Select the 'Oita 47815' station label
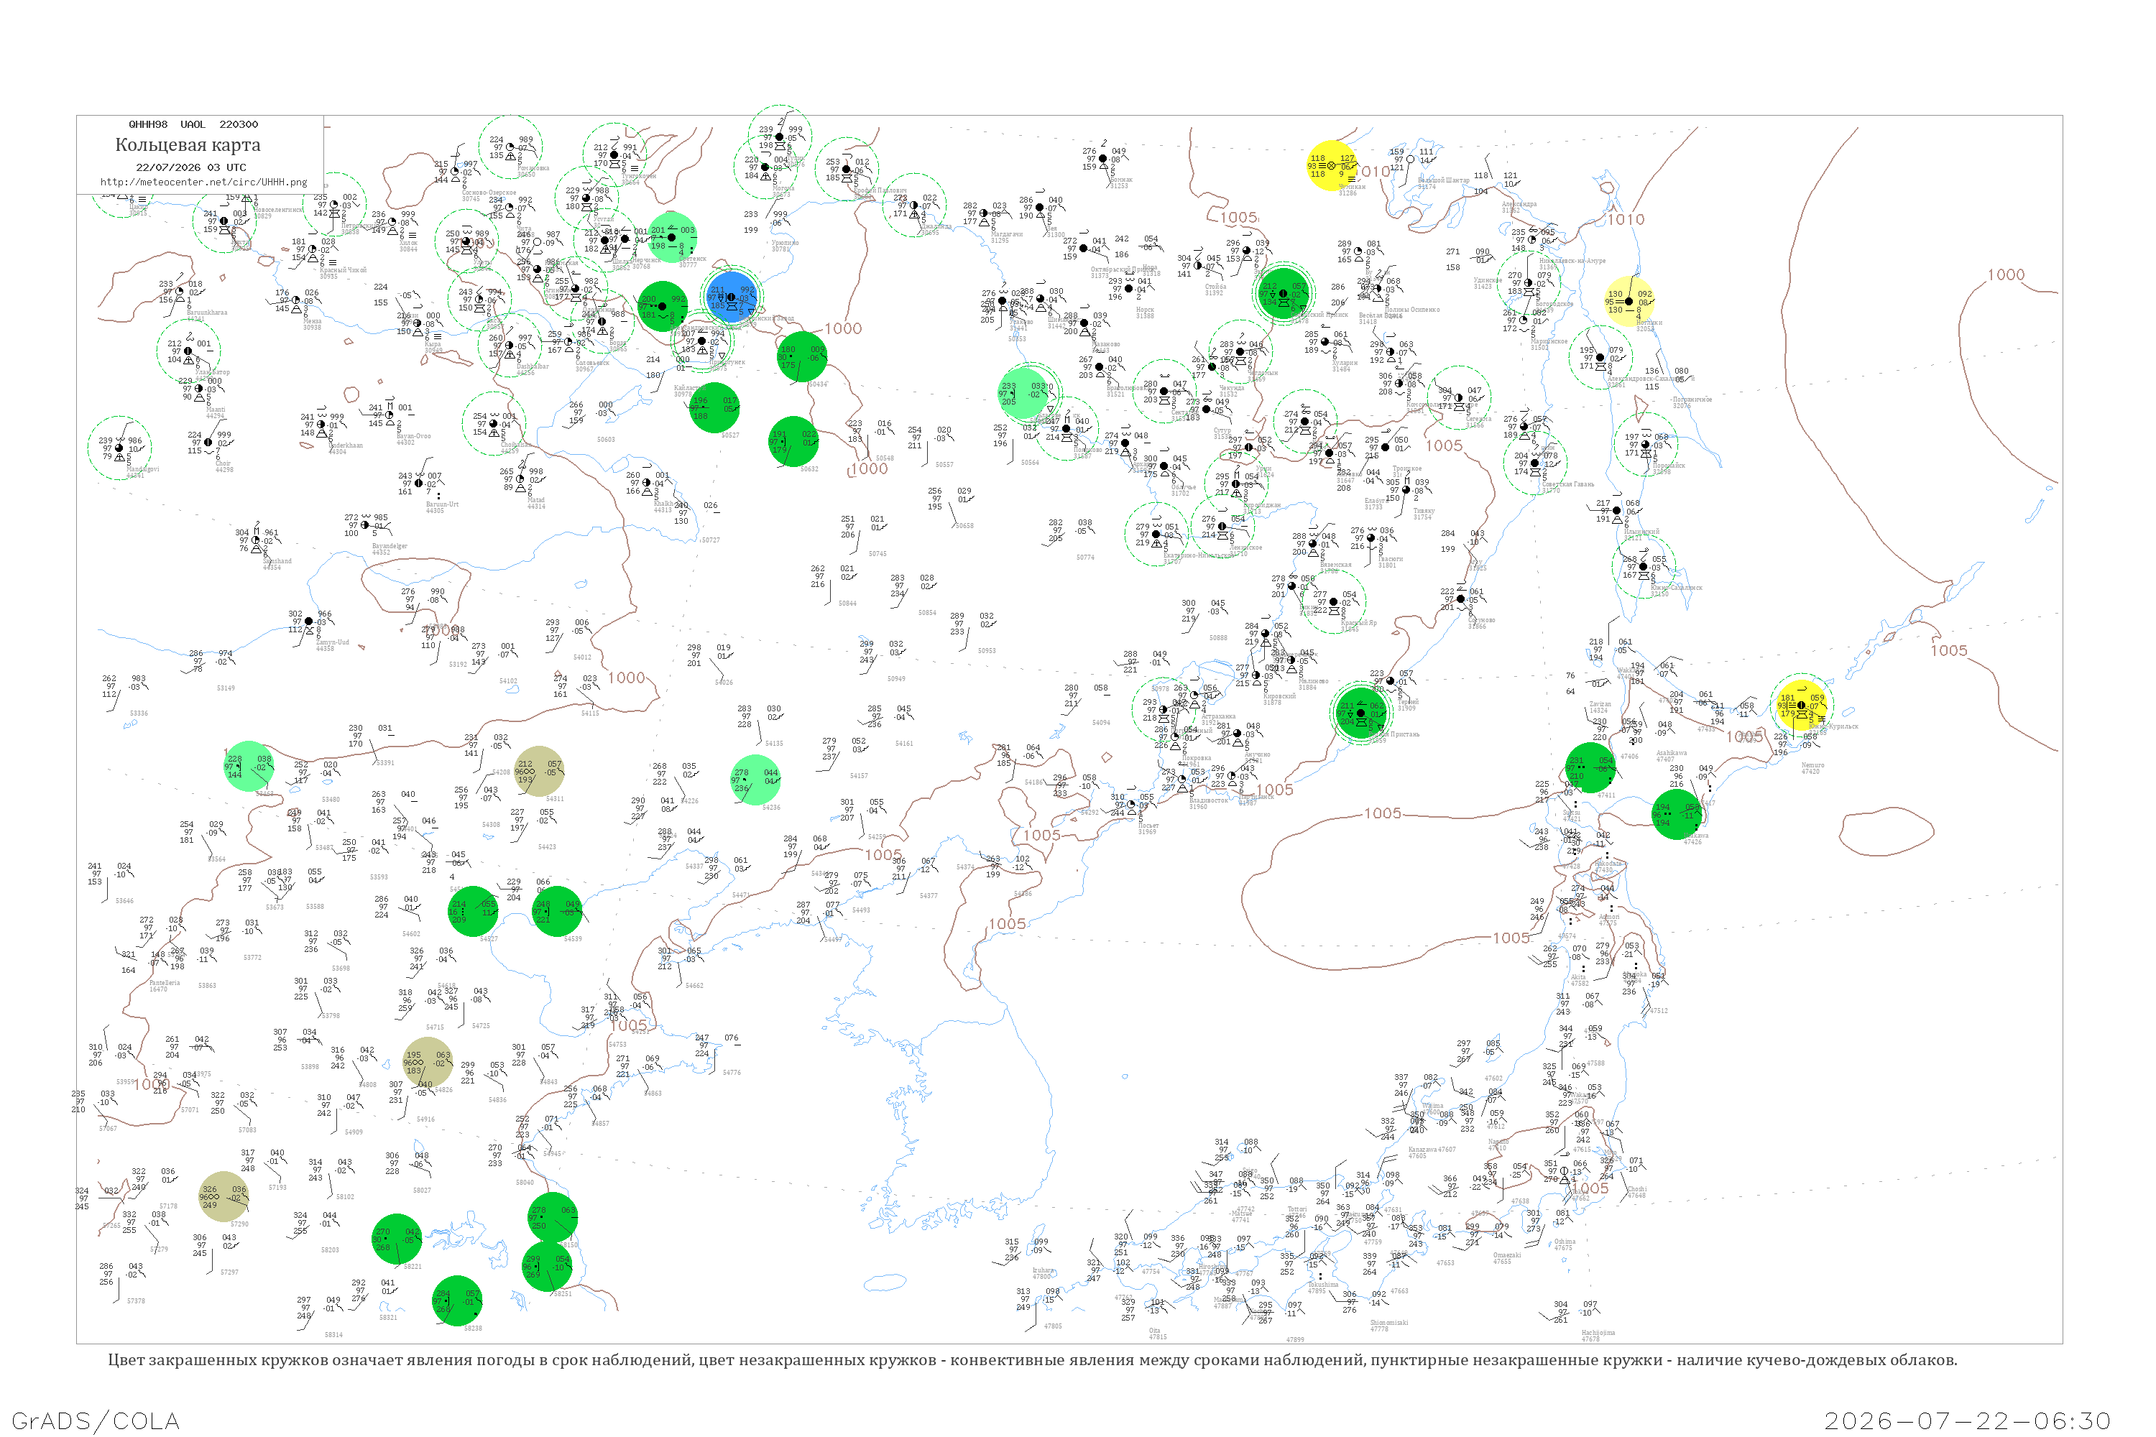 pos(1158,1334)
